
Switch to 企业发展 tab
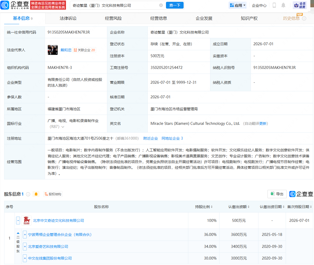(x=204, y=18)
